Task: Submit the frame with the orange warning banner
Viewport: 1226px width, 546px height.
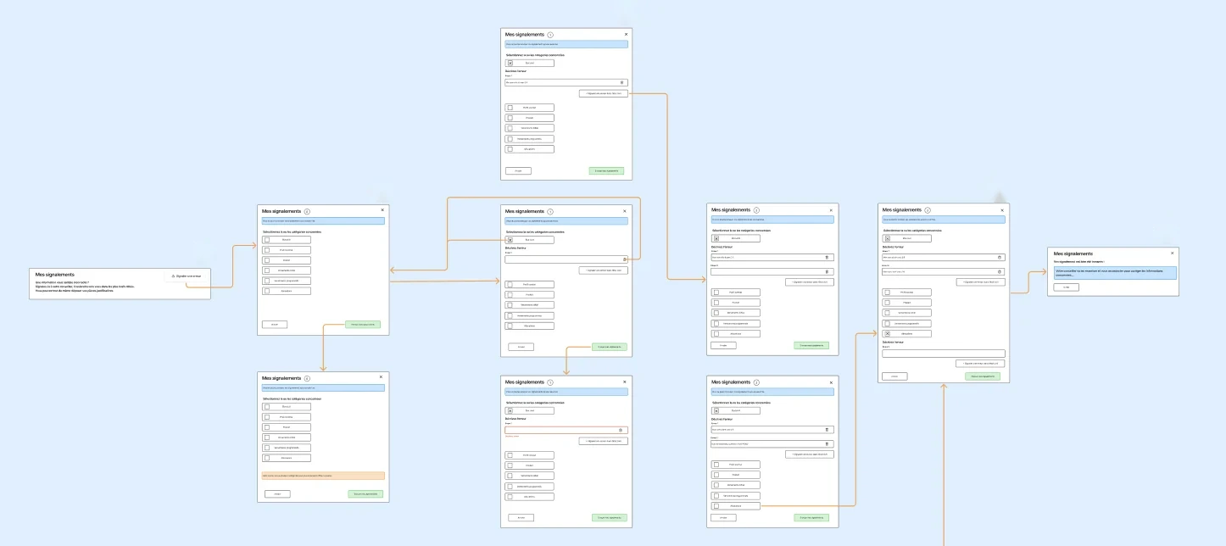Action: pos(365,493)
